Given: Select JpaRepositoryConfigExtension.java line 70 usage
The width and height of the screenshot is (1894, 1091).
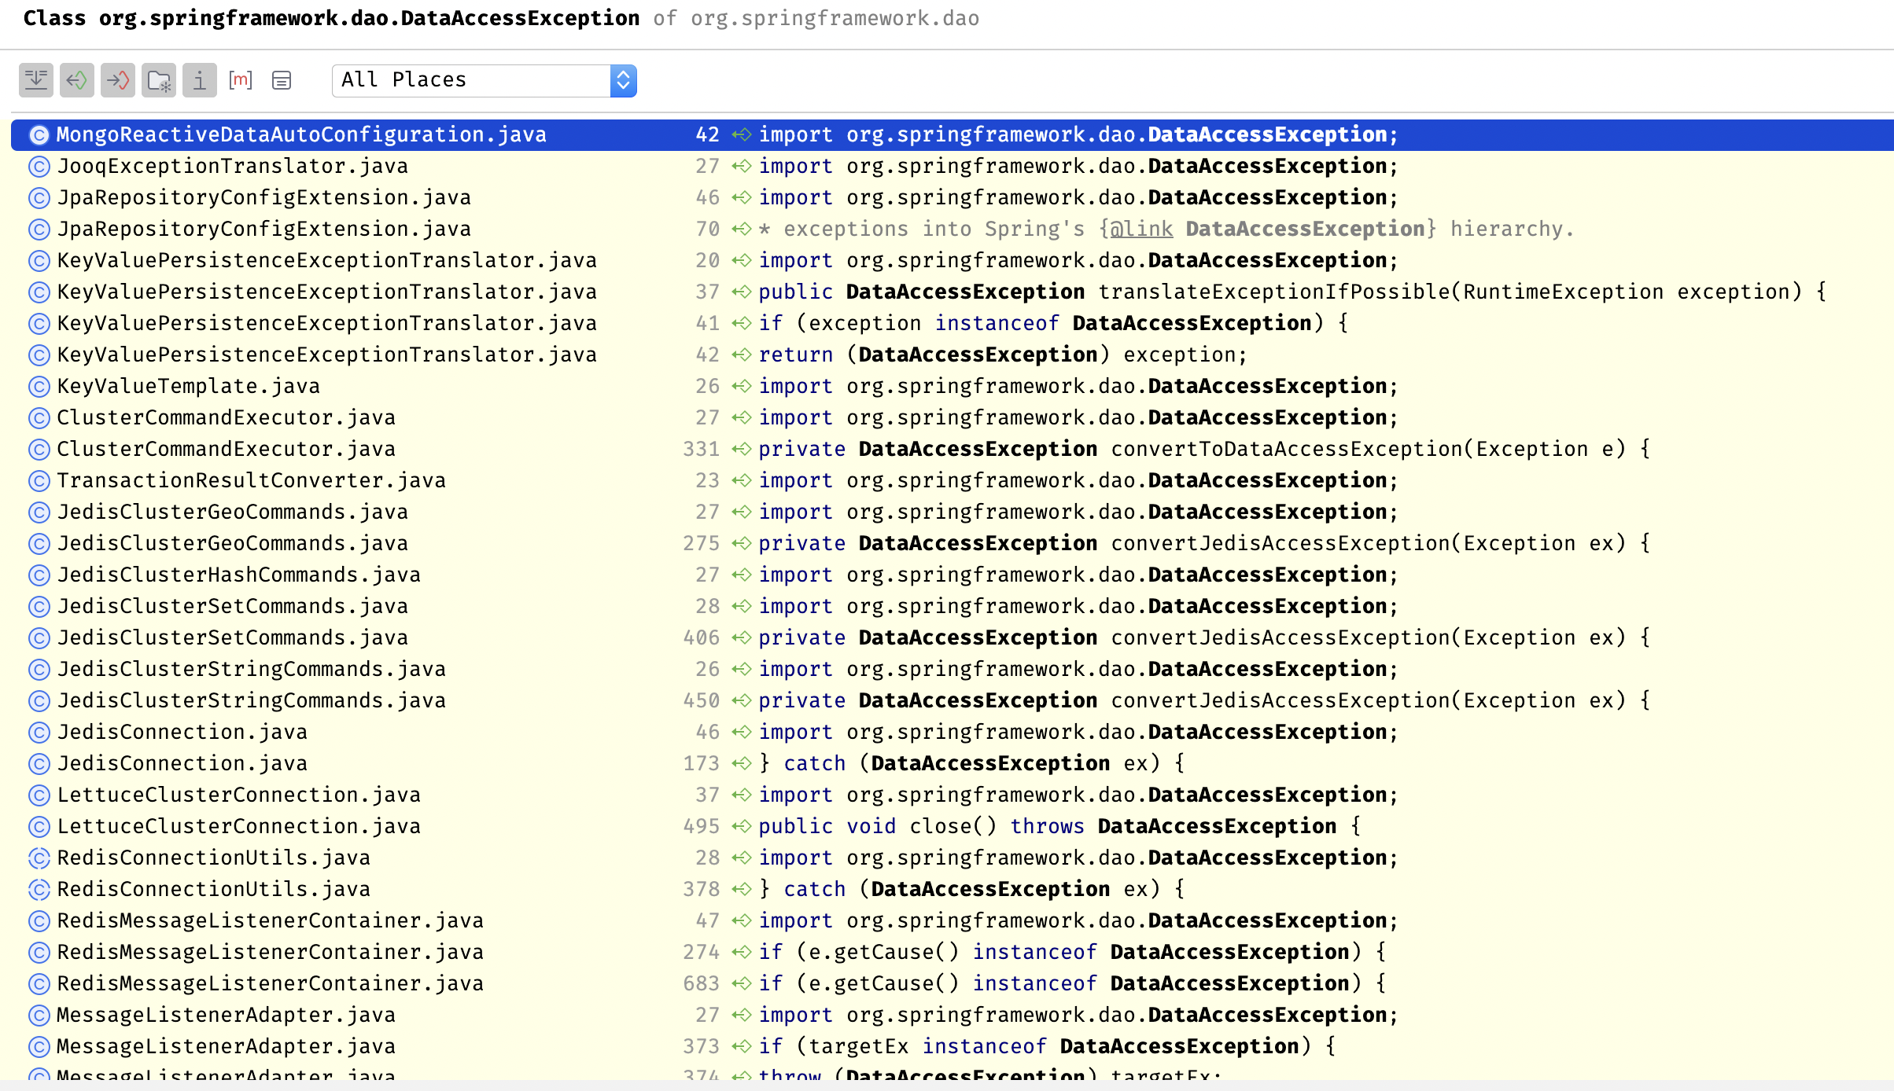Looking at the screenshot, I should pyautogui.click(x=264, y=230).
